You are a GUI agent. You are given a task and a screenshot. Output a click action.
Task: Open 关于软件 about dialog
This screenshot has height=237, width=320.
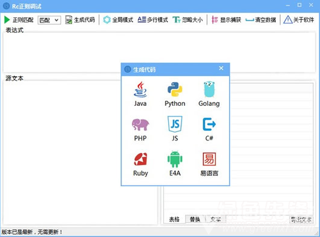pyautogui.click(x=299, y=20)
